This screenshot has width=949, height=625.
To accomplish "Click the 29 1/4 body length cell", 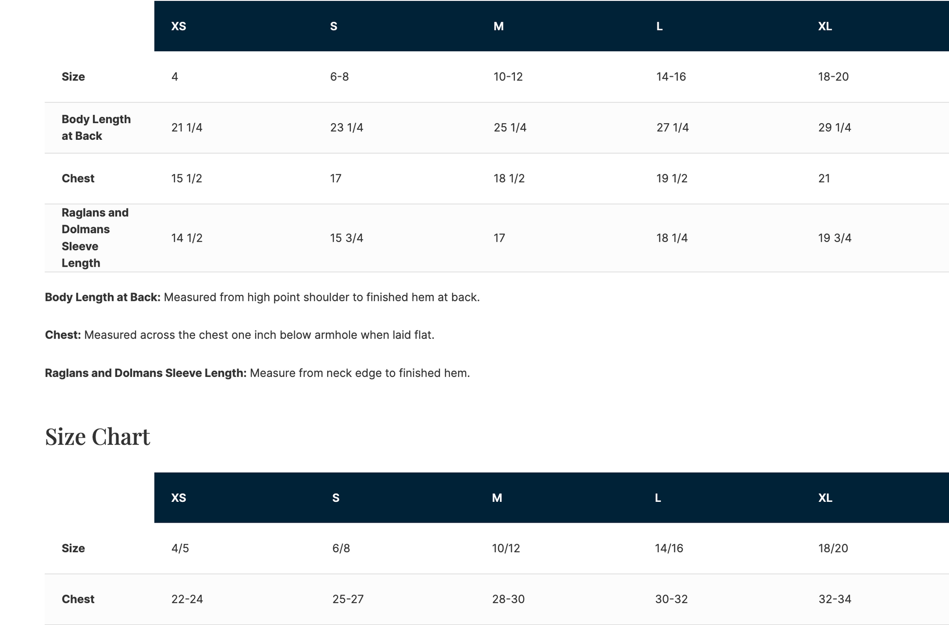I will coord(835,127).
